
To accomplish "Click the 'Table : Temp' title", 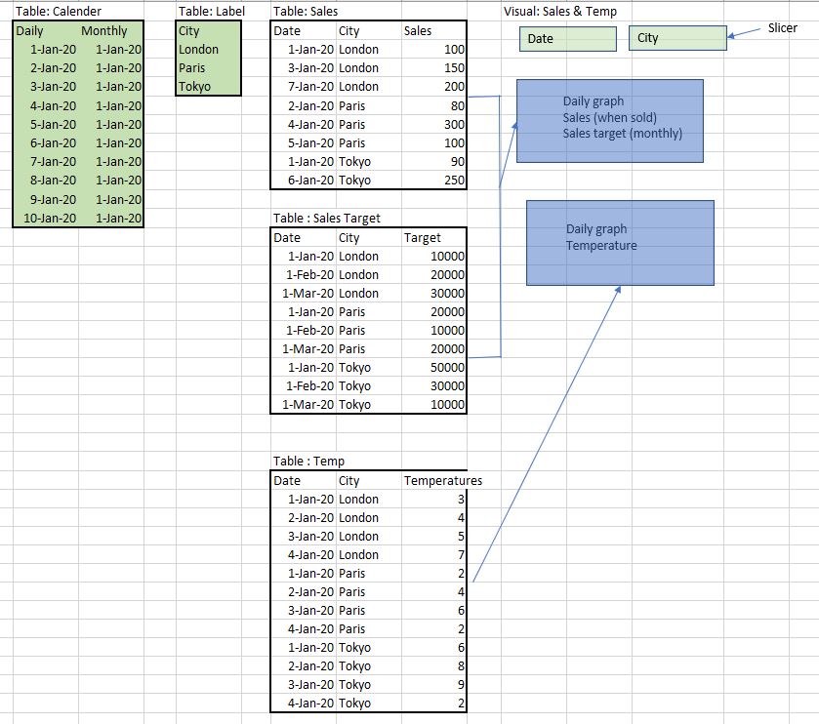I will (x=308, y=461).
